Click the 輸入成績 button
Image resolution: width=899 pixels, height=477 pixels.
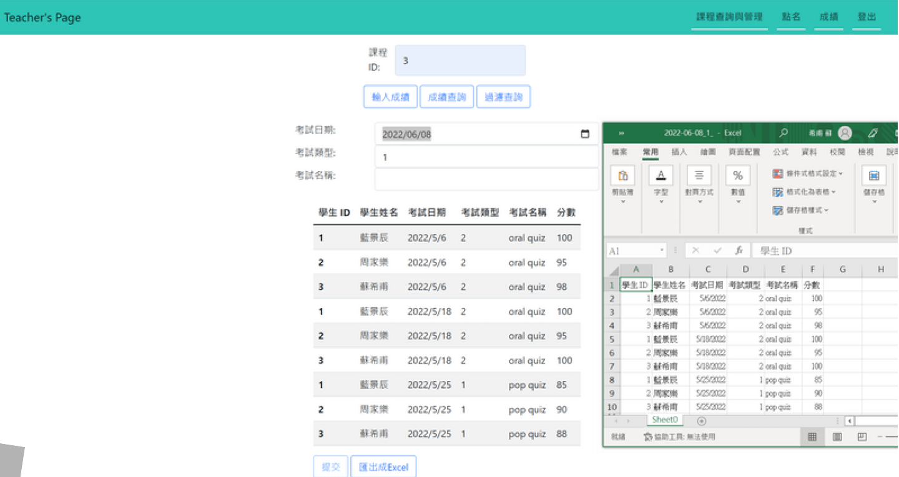click(x=390, y=97)
